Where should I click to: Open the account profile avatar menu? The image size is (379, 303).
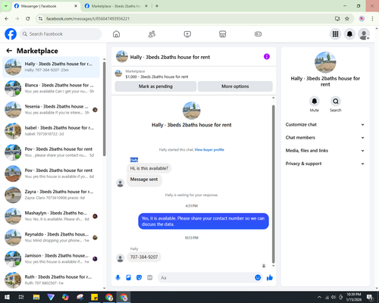click(x=364, y=34)
